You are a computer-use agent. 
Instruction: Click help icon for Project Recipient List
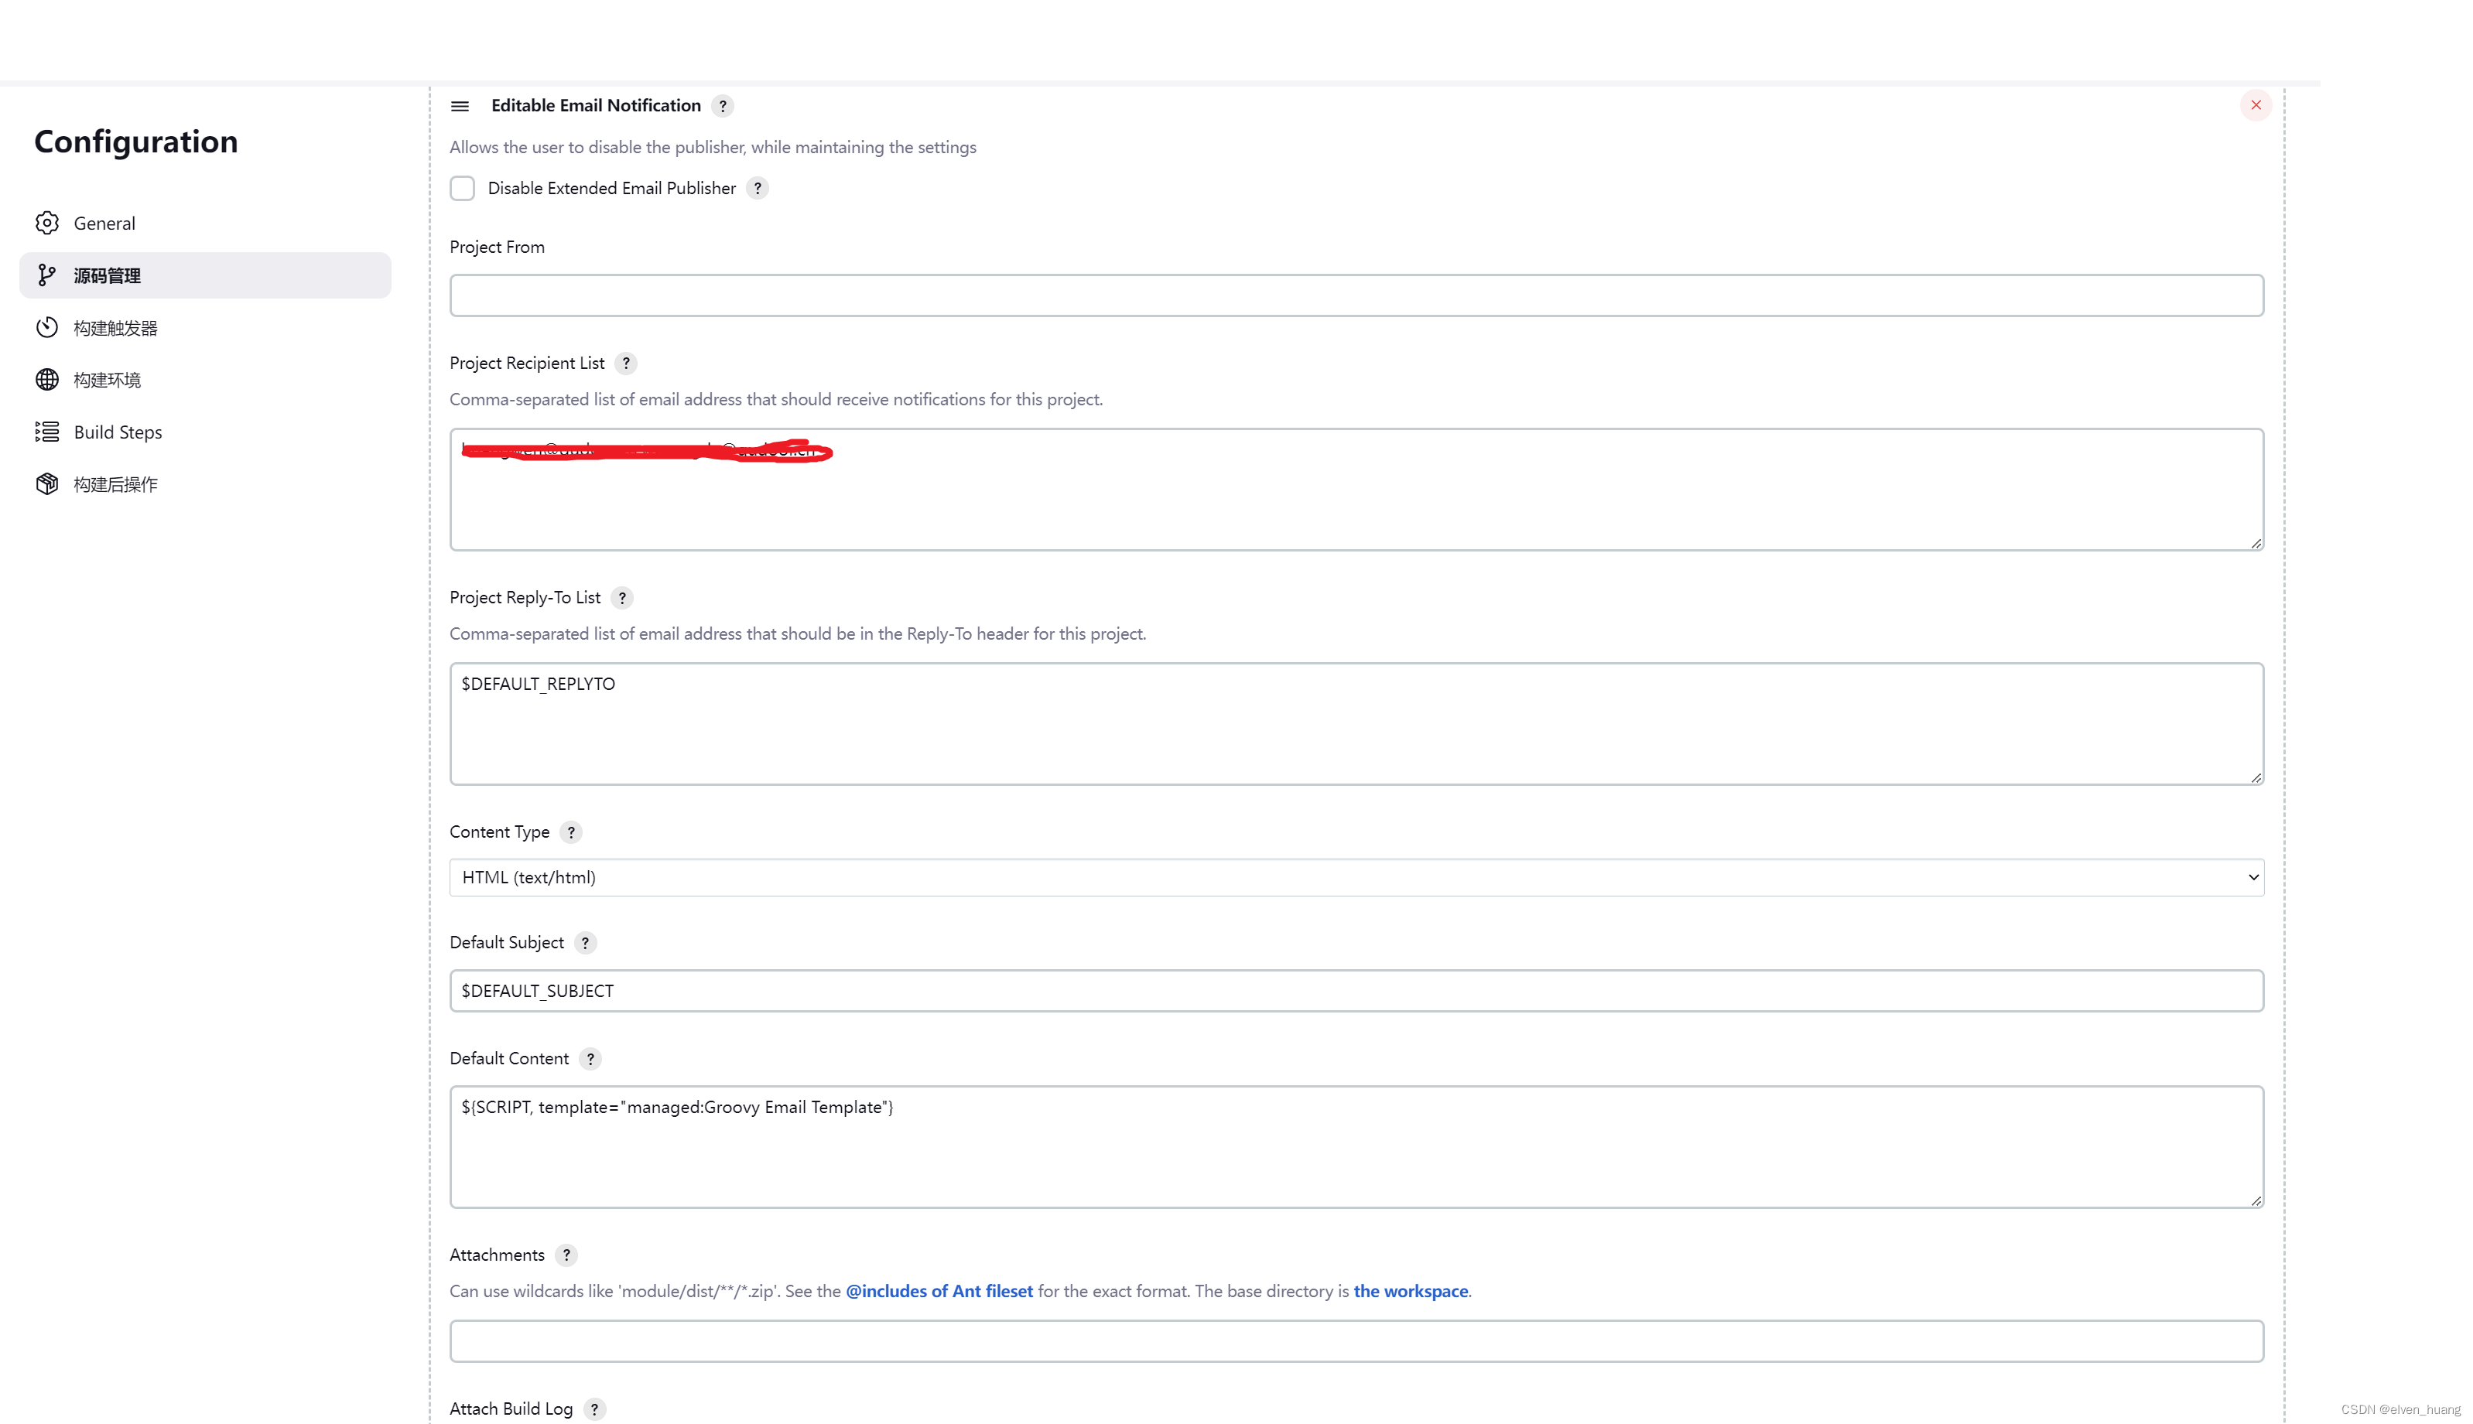pyautogui.click(x=626, y=363)
